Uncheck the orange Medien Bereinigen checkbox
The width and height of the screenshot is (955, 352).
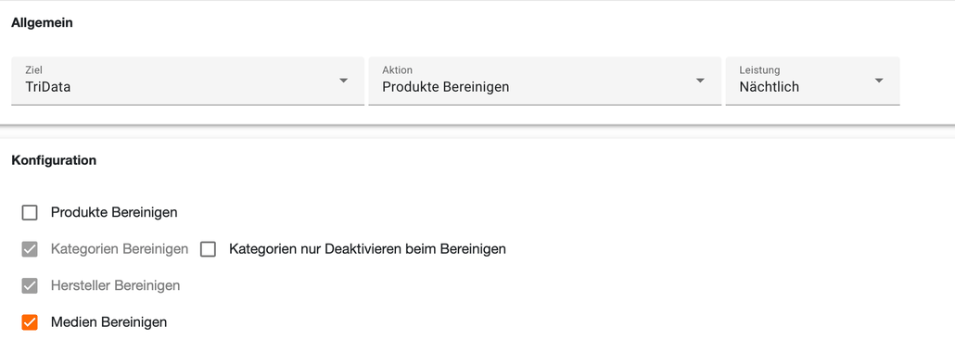click(x=30, y=322)
